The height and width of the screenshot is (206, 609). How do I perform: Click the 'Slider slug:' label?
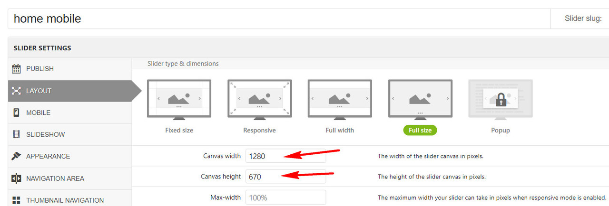(x=583, y=19)
